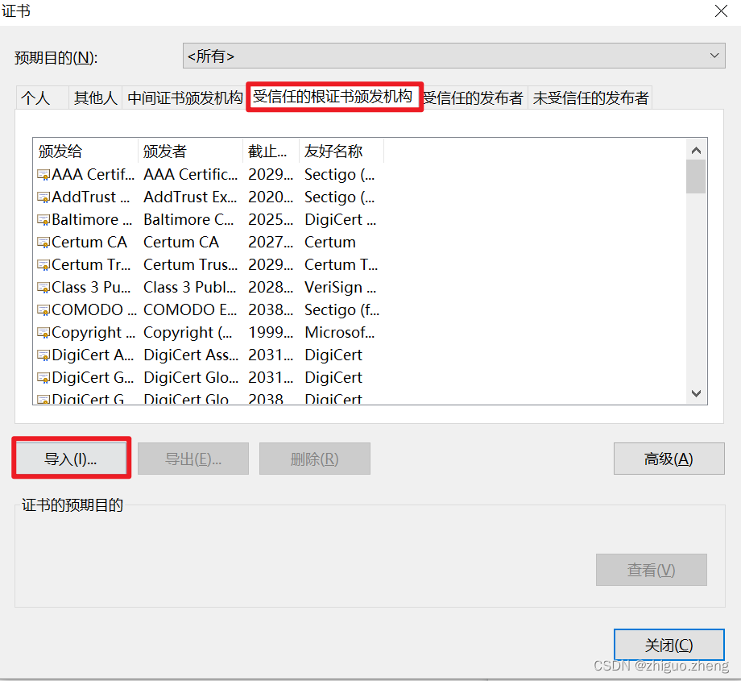Click the 2038... expiry cell of COMODO
This screenshot has height=681, width=741.
coord(271,309)
